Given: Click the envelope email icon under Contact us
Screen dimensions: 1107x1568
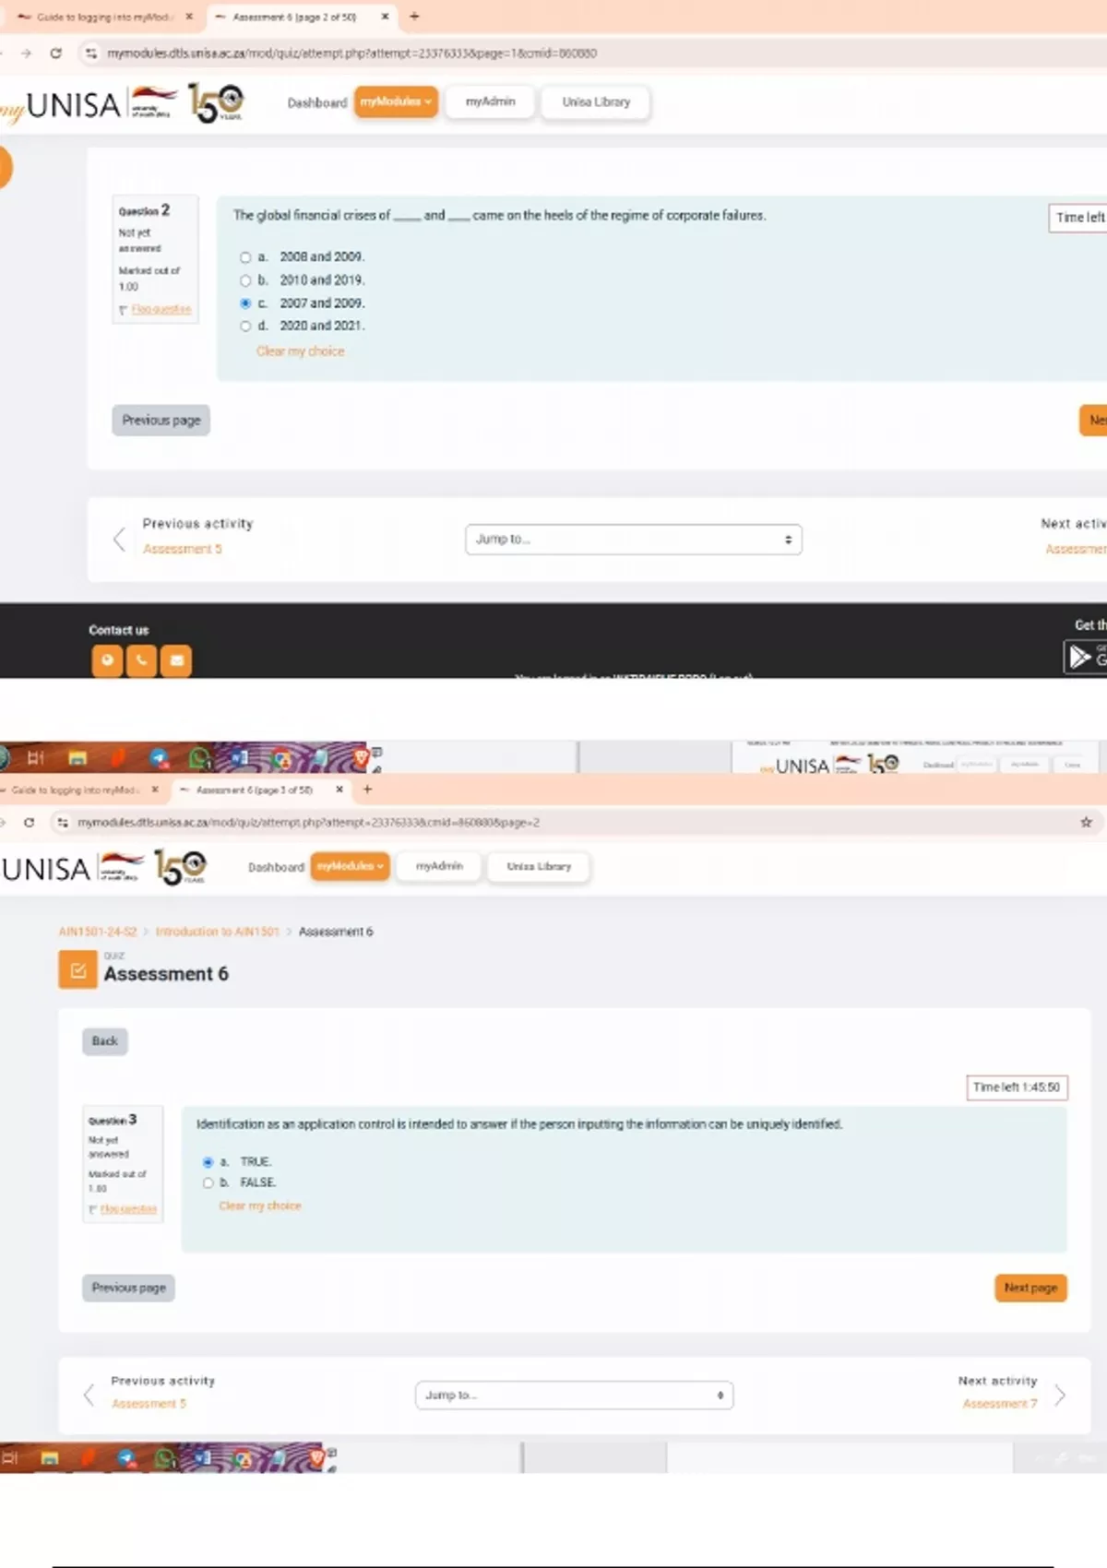Looking at the screenshot, I should (x=175, y=660).
